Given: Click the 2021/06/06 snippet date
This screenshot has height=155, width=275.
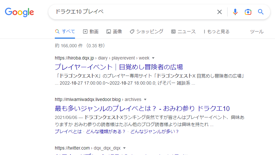Looking at the screenshot, I should coord(66,117).
